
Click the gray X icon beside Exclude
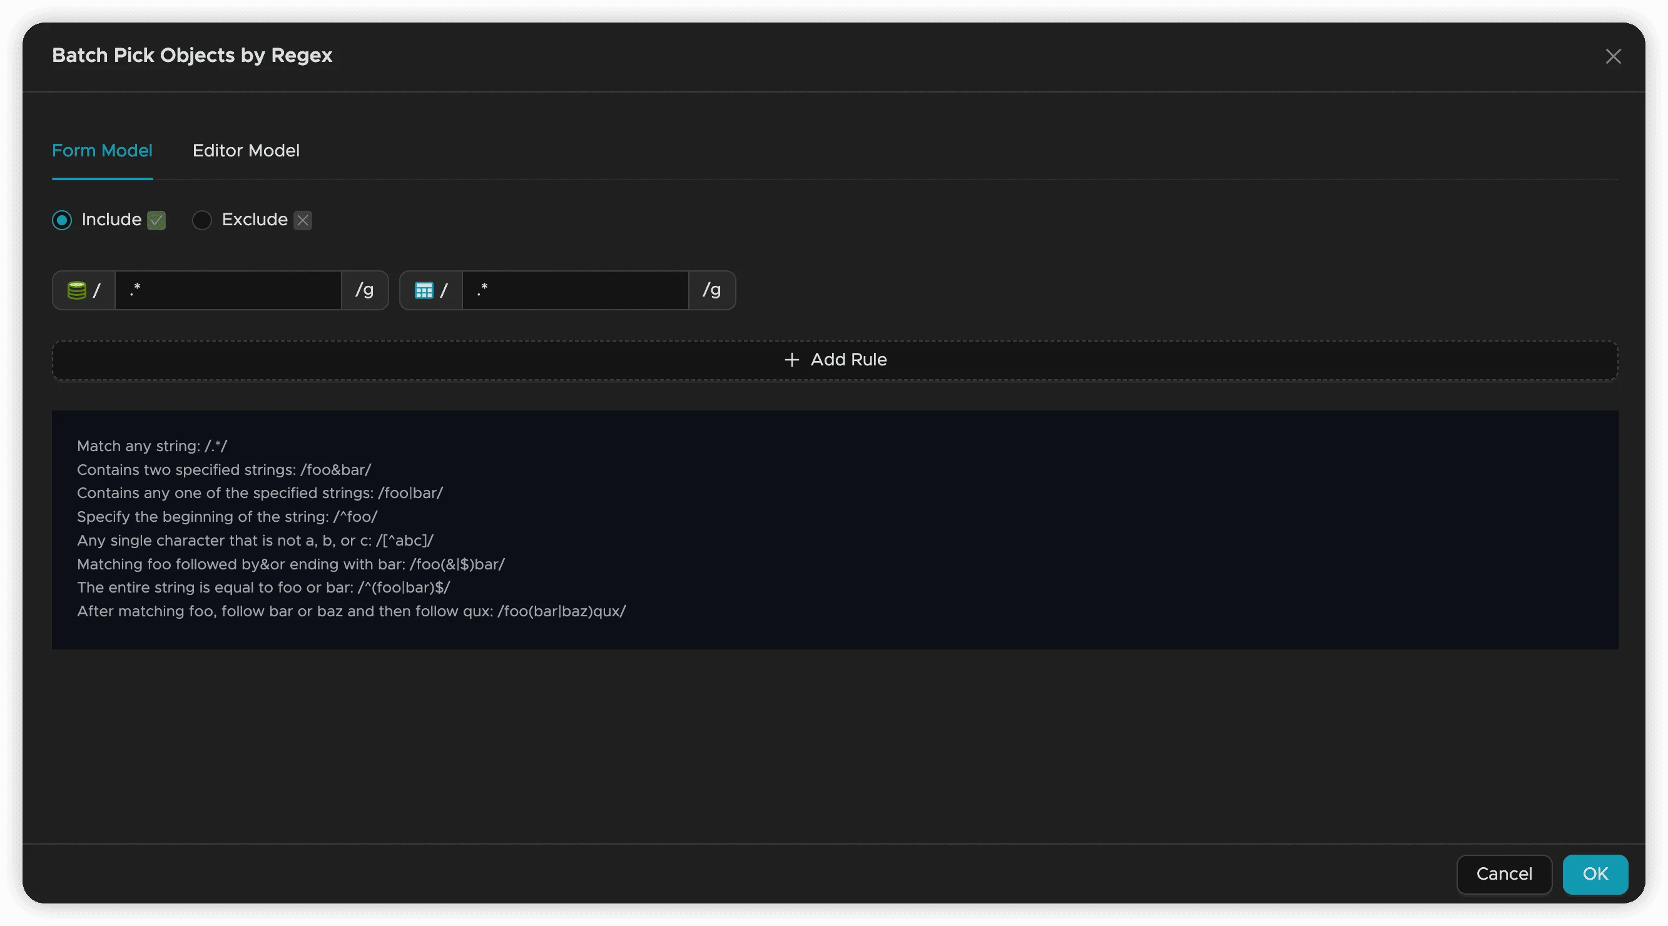click(302, 221)
